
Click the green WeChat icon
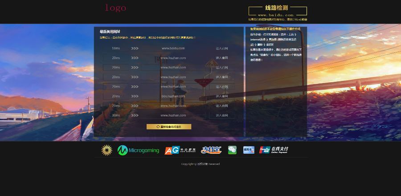(232, 150)
